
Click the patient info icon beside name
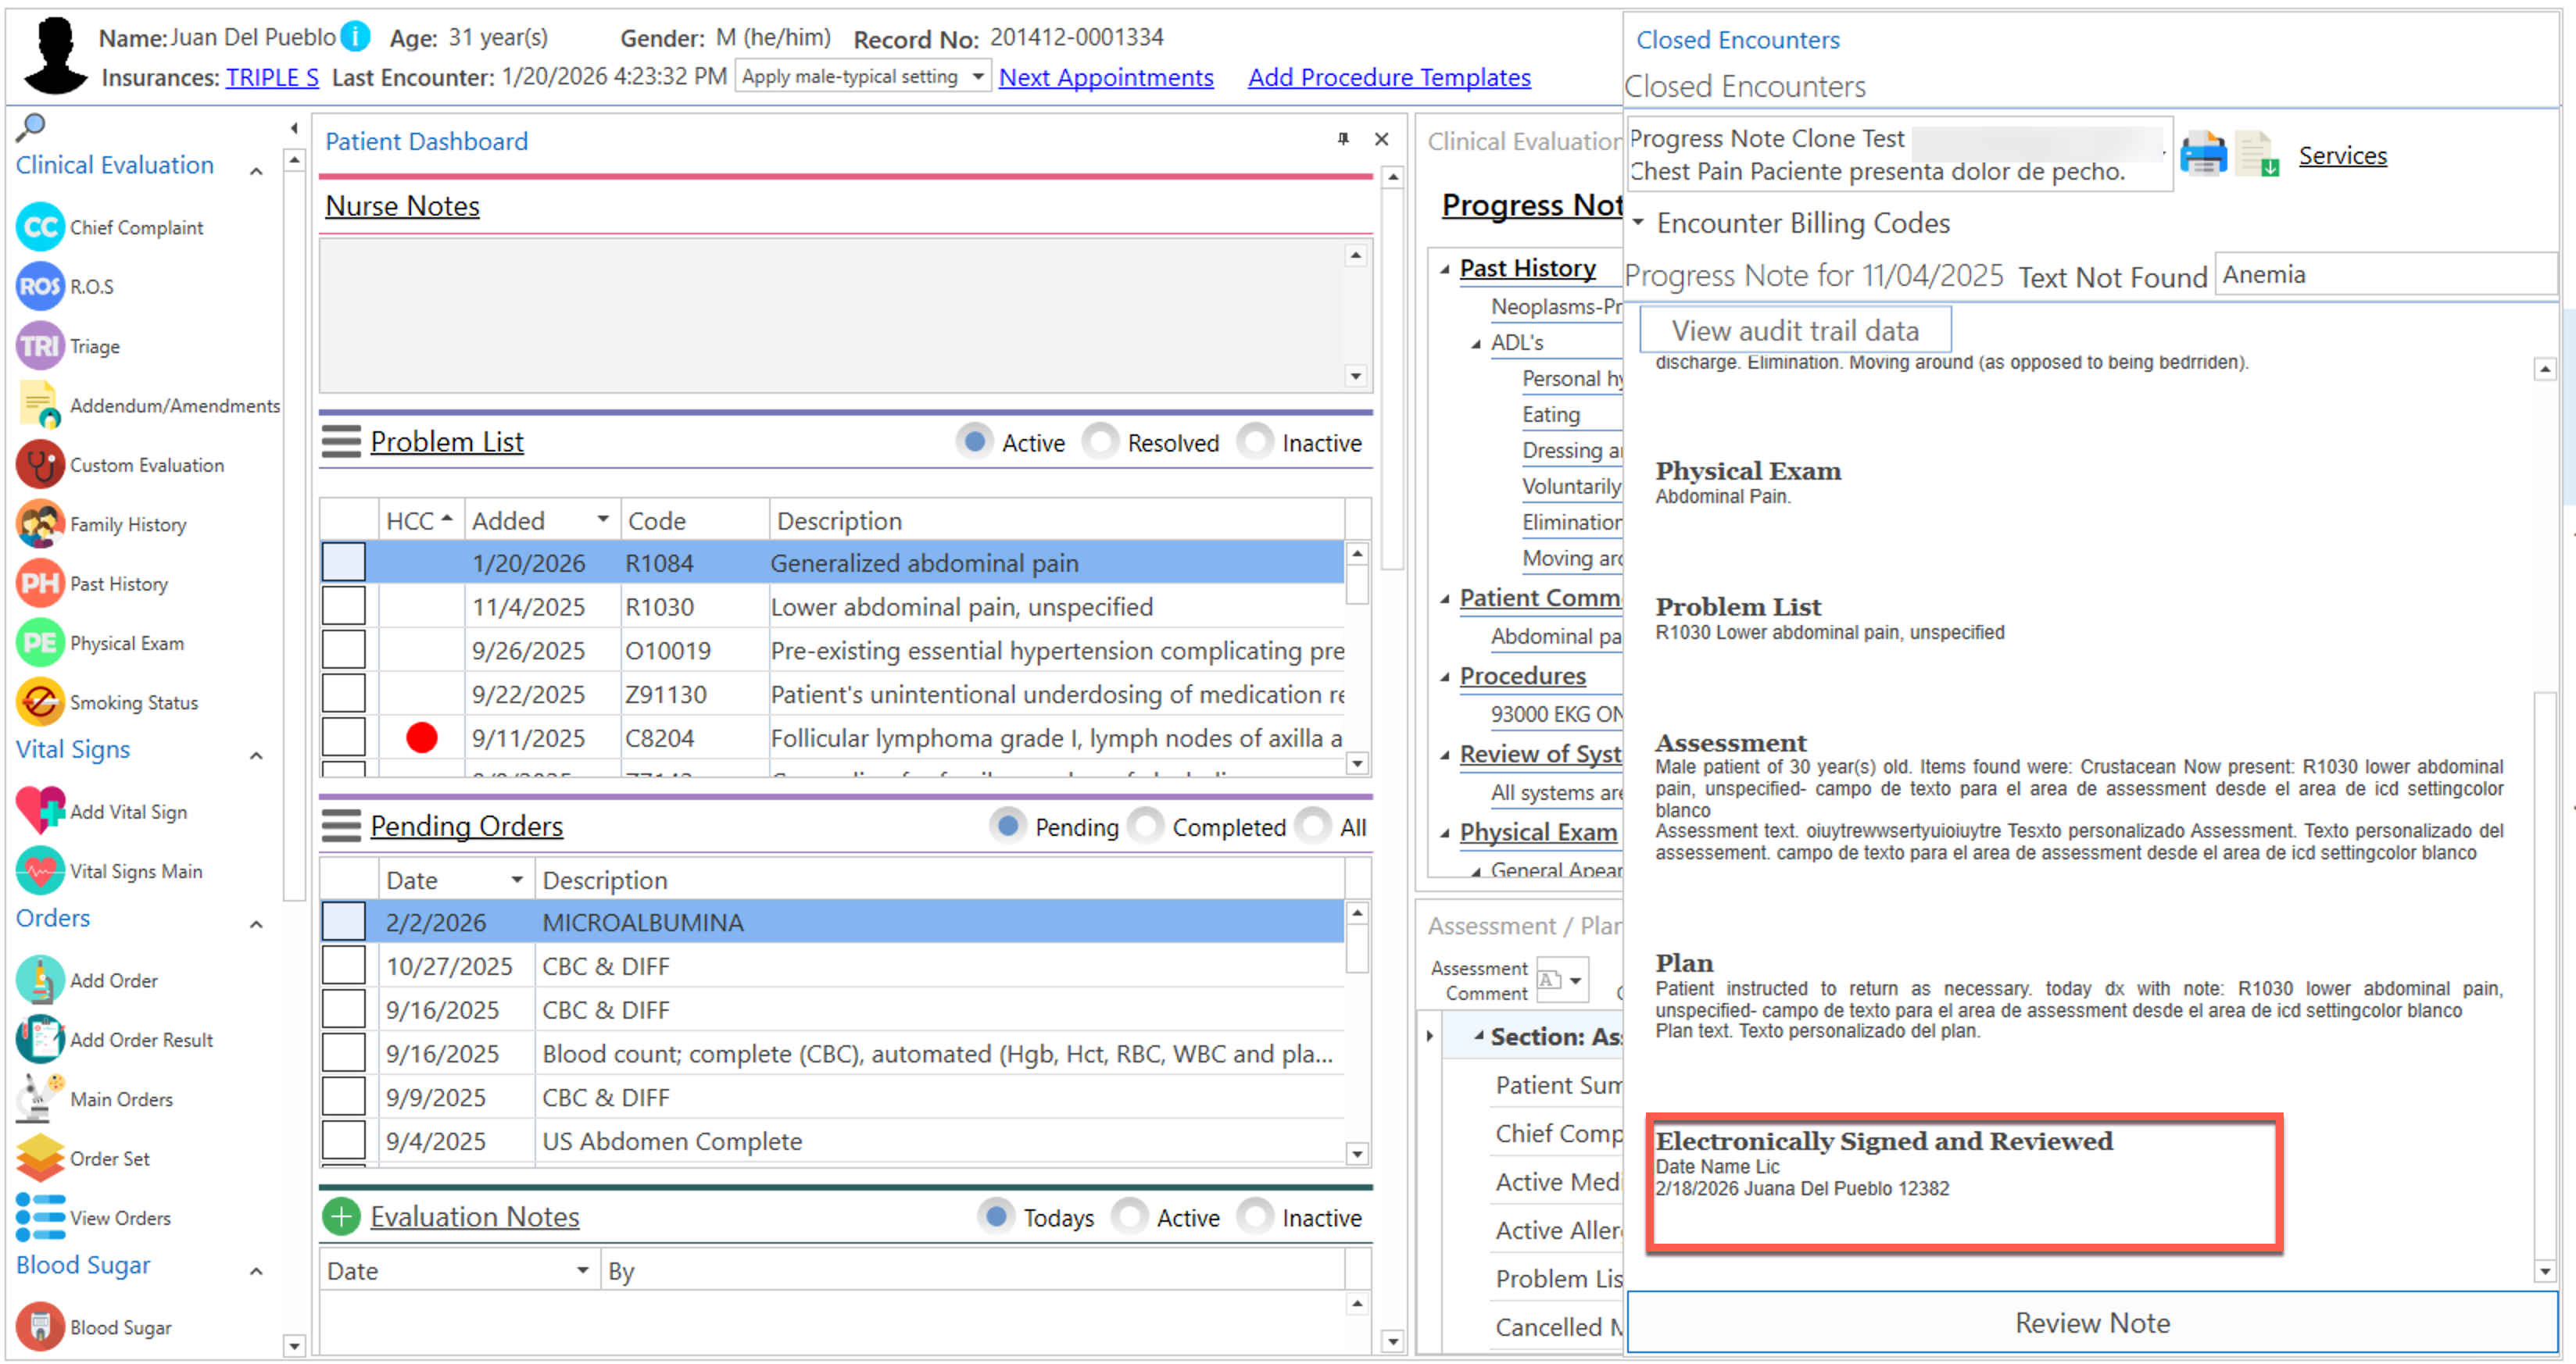tap(355, 37)
